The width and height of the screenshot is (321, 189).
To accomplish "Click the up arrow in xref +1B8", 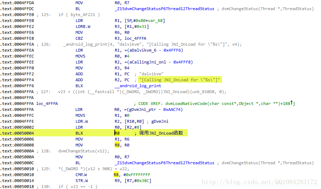I will [292, 103].
